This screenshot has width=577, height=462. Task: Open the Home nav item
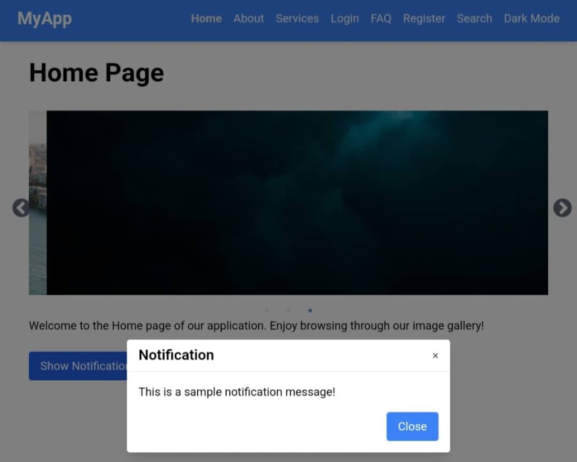click(x=206, y=19)
